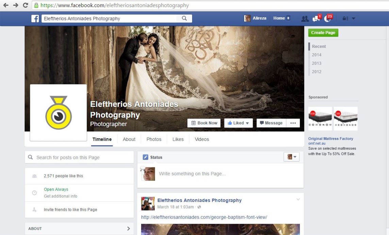Open account menu dropdown arrow
The width and height of the screenshot is (389, 235).
click(x=354, y=19)
